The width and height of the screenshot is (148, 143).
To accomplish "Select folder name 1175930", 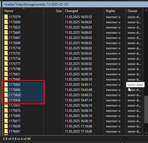I will point(15,100).
